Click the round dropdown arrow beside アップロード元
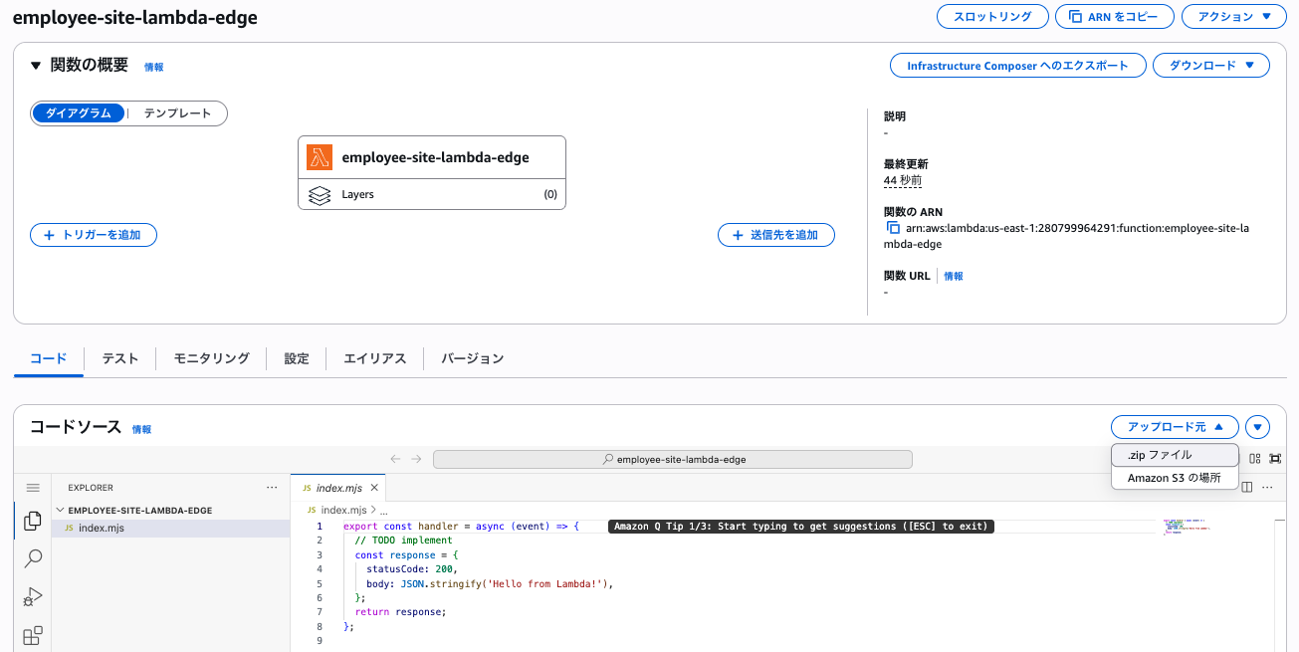This screenshot has height=652, width=1299. (1258, 427)
